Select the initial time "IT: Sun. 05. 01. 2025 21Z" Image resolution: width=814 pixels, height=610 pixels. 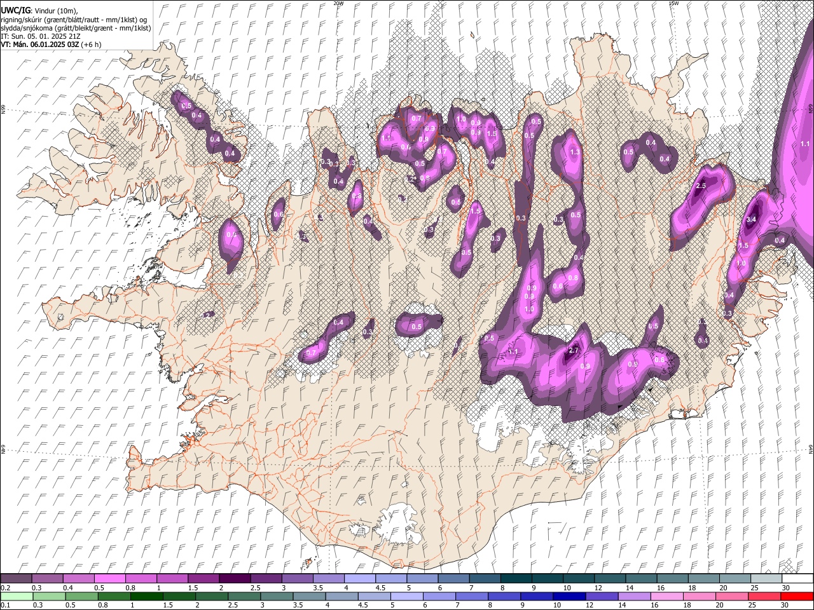(41, 36)
